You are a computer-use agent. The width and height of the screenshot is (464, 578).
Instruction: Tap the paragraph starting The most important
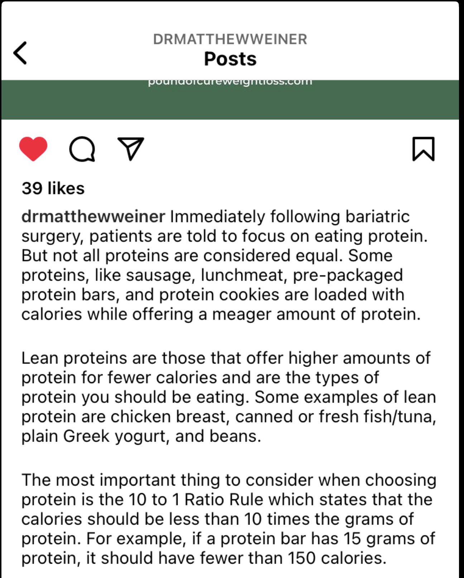pos(229,519)
